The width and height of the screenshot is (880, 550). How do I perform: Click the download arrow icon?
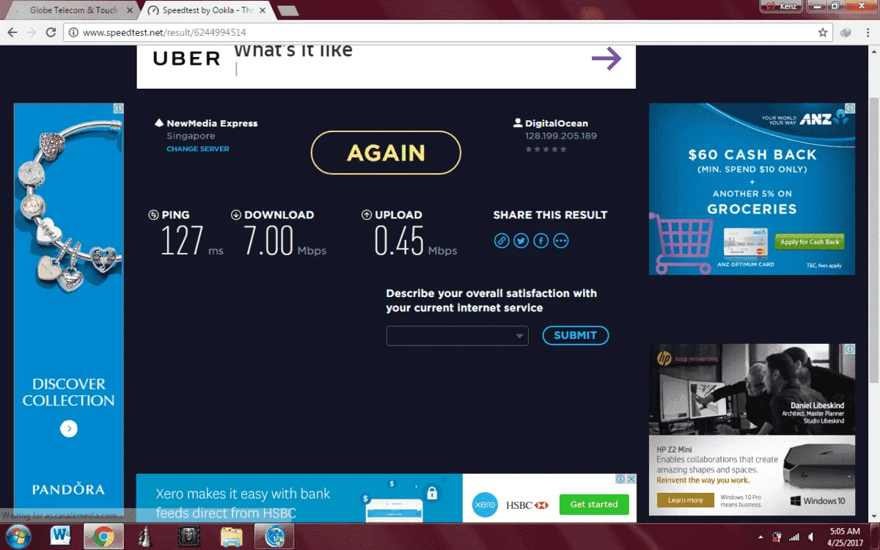coord(236,215)
